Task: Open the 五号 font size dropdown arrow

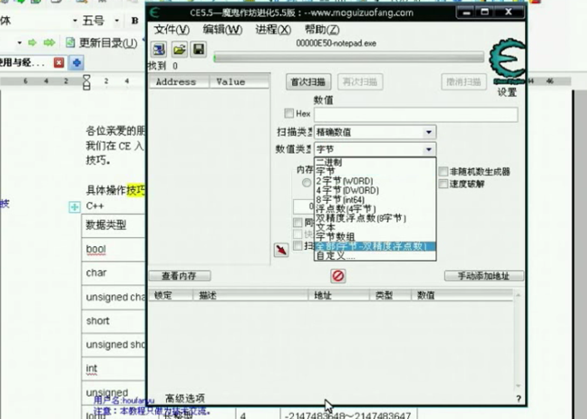Action: 117,21
